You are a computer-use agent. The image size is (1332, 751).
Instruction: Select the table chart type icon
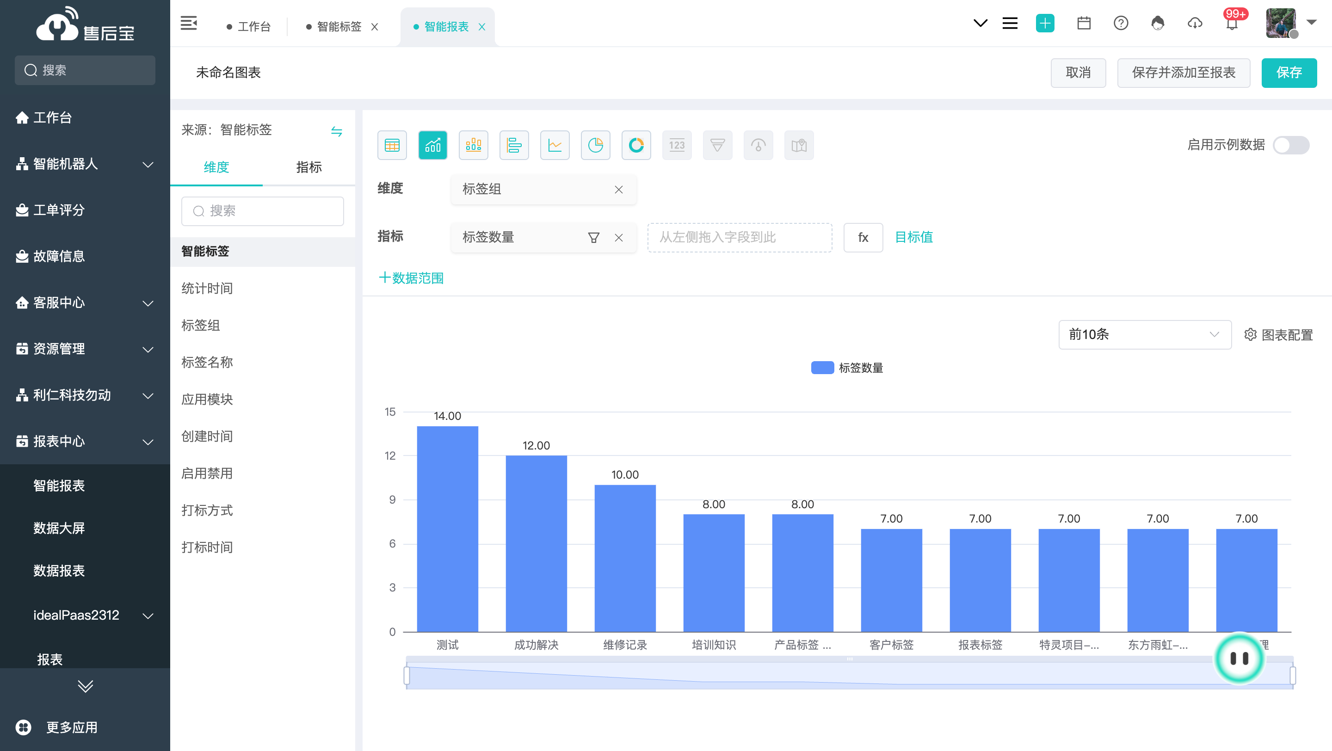(x=392, y=145)
